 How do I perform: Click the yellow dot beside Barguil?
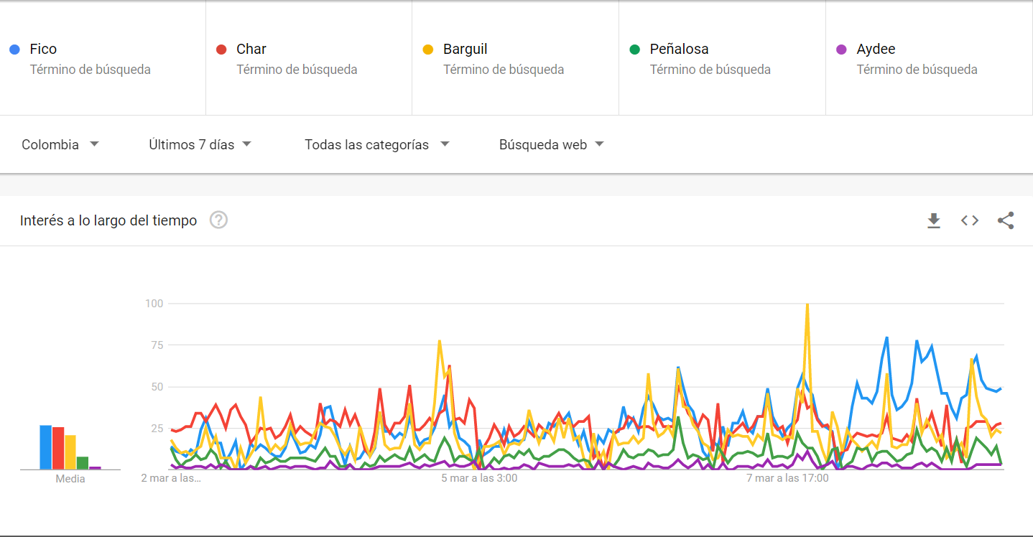pos(428,50)
